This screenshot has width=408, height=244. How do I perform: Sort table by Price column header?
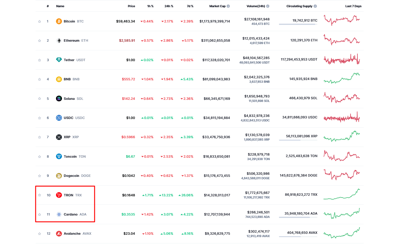[131, 6]
